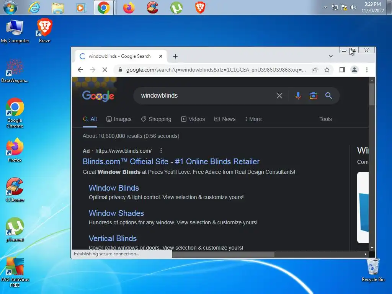Click the horizontal scroll right arrow
Viewport: 392px width, 294px height.
pos(365,254)
